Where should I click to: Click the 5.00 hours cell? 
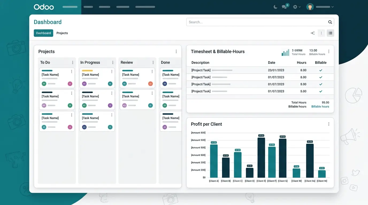[303, 91]
